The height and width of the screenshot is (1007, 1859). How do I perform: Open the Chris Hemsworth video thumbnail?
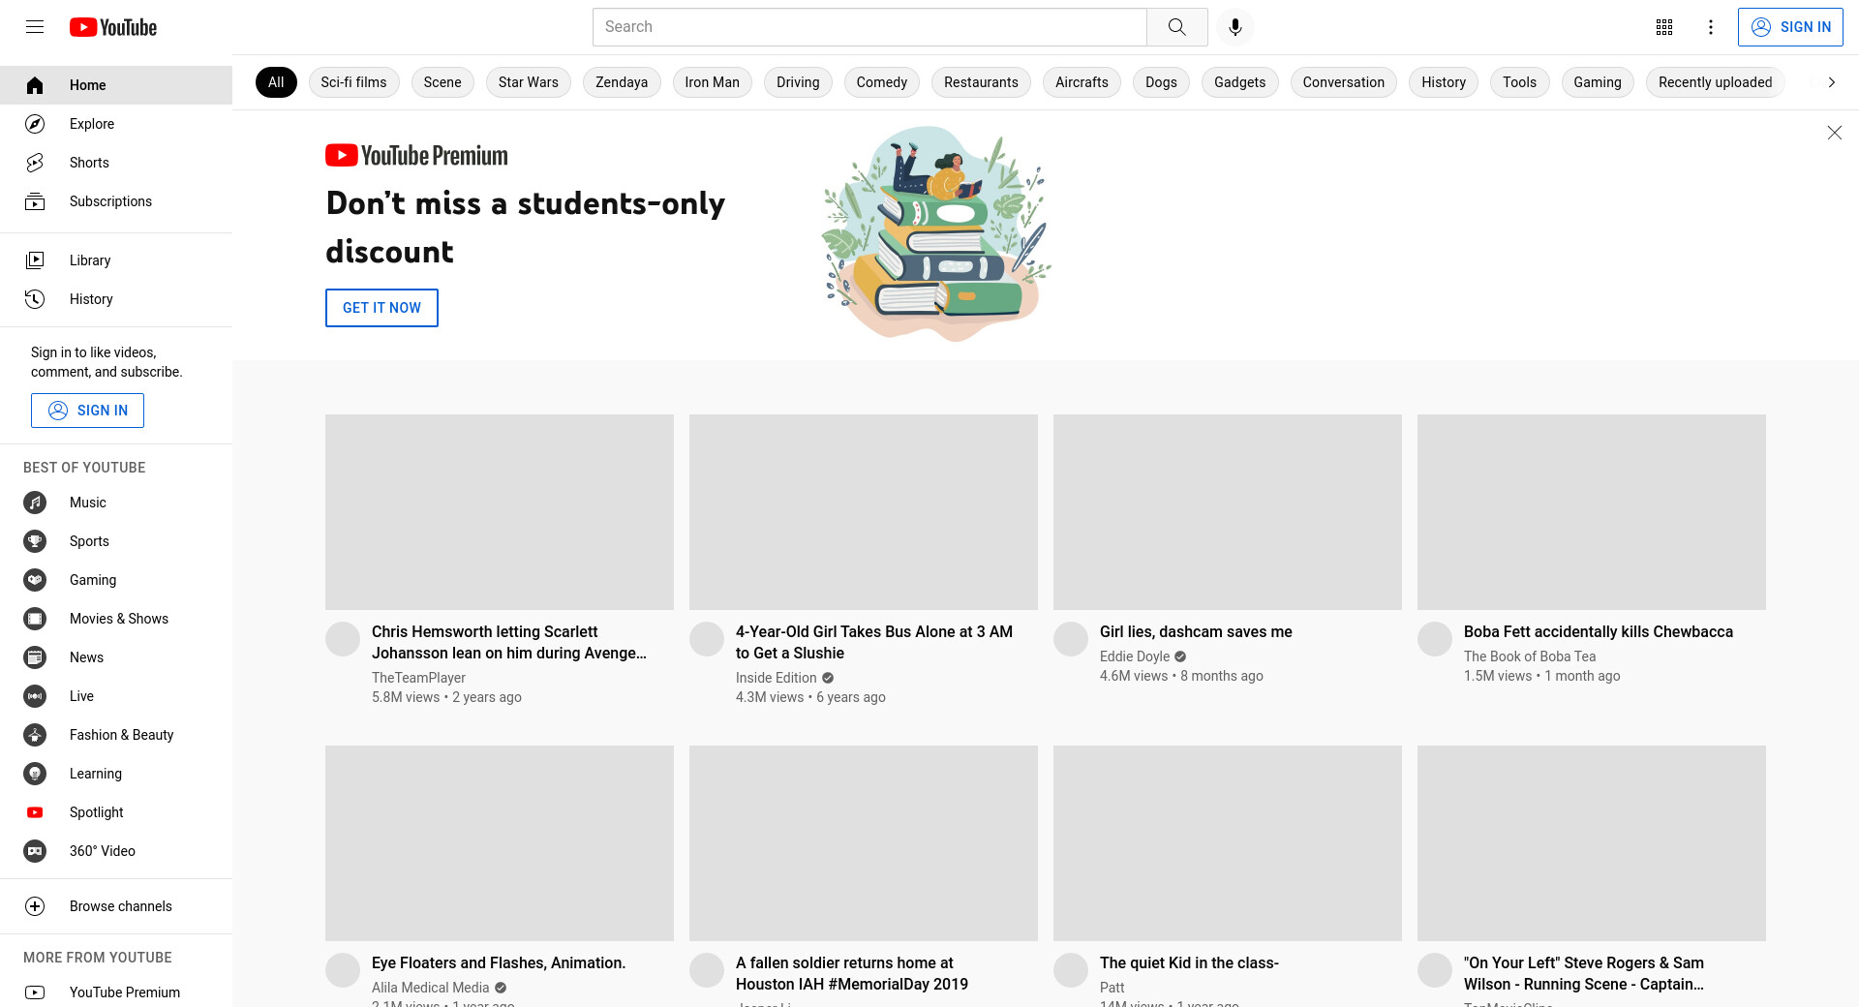coord(500,512)
